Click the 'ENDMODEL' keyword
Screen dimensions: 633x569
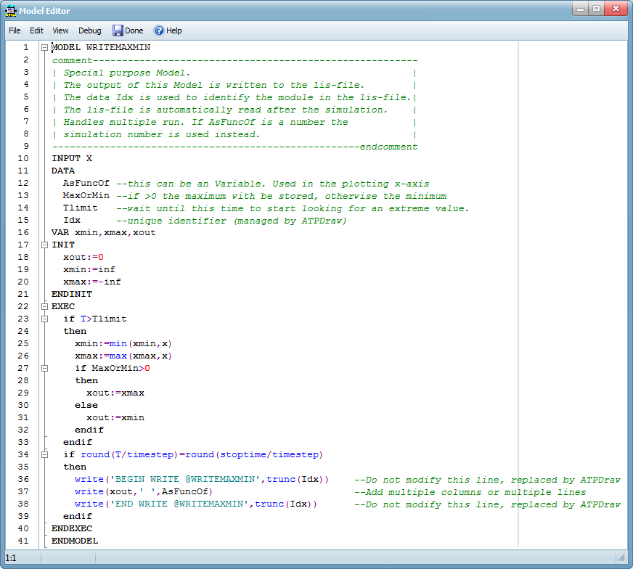(75, 541)
